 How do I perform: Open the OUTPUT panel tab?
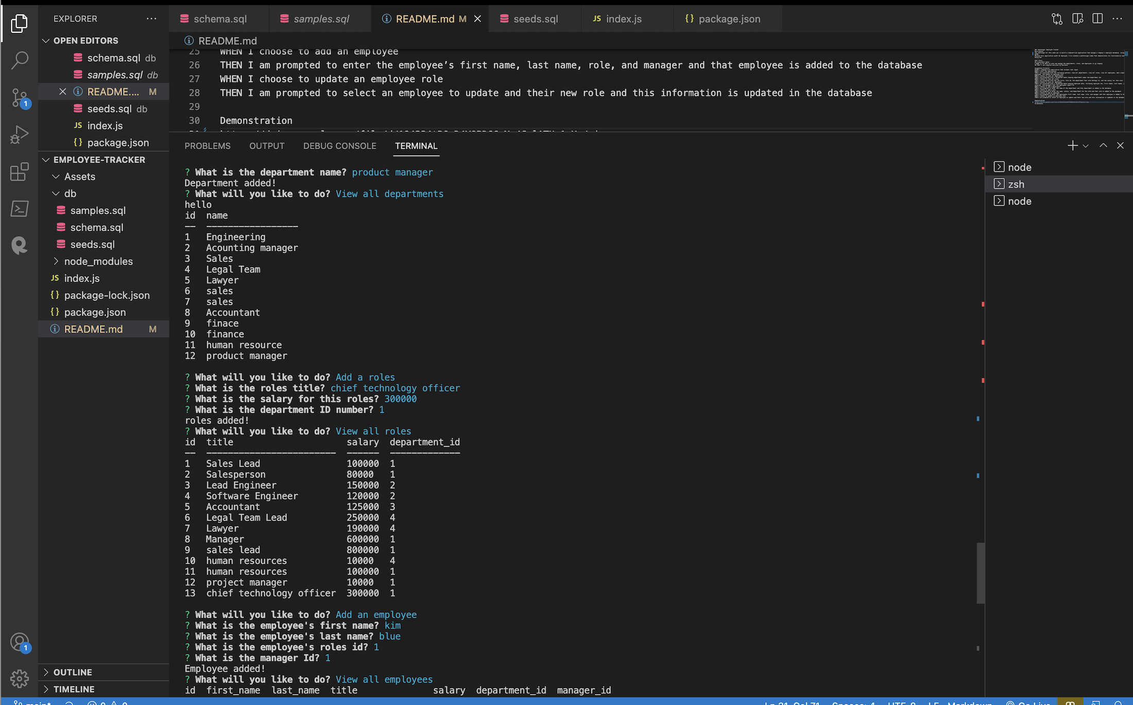(x=267, y=146)
